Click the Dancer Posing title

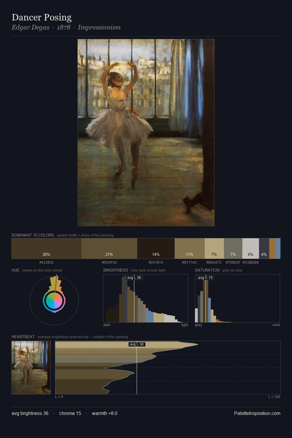tap(41, 18)
